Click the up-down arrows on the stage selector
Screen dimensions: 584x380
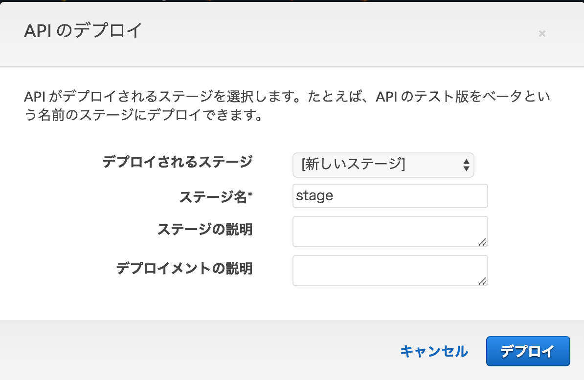point(466,165)
